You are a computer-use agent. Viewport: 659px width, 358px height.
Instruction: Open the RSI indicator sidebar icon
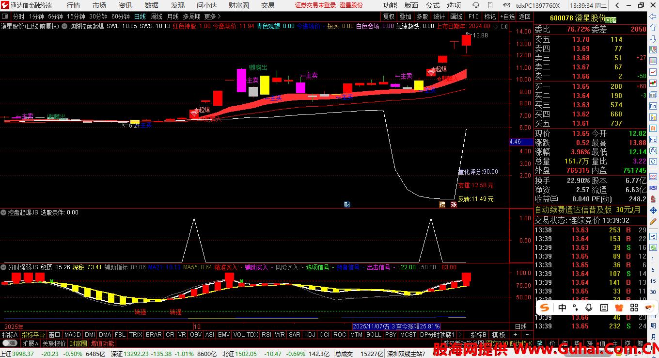pyautogui.click(x=653, y=188)
